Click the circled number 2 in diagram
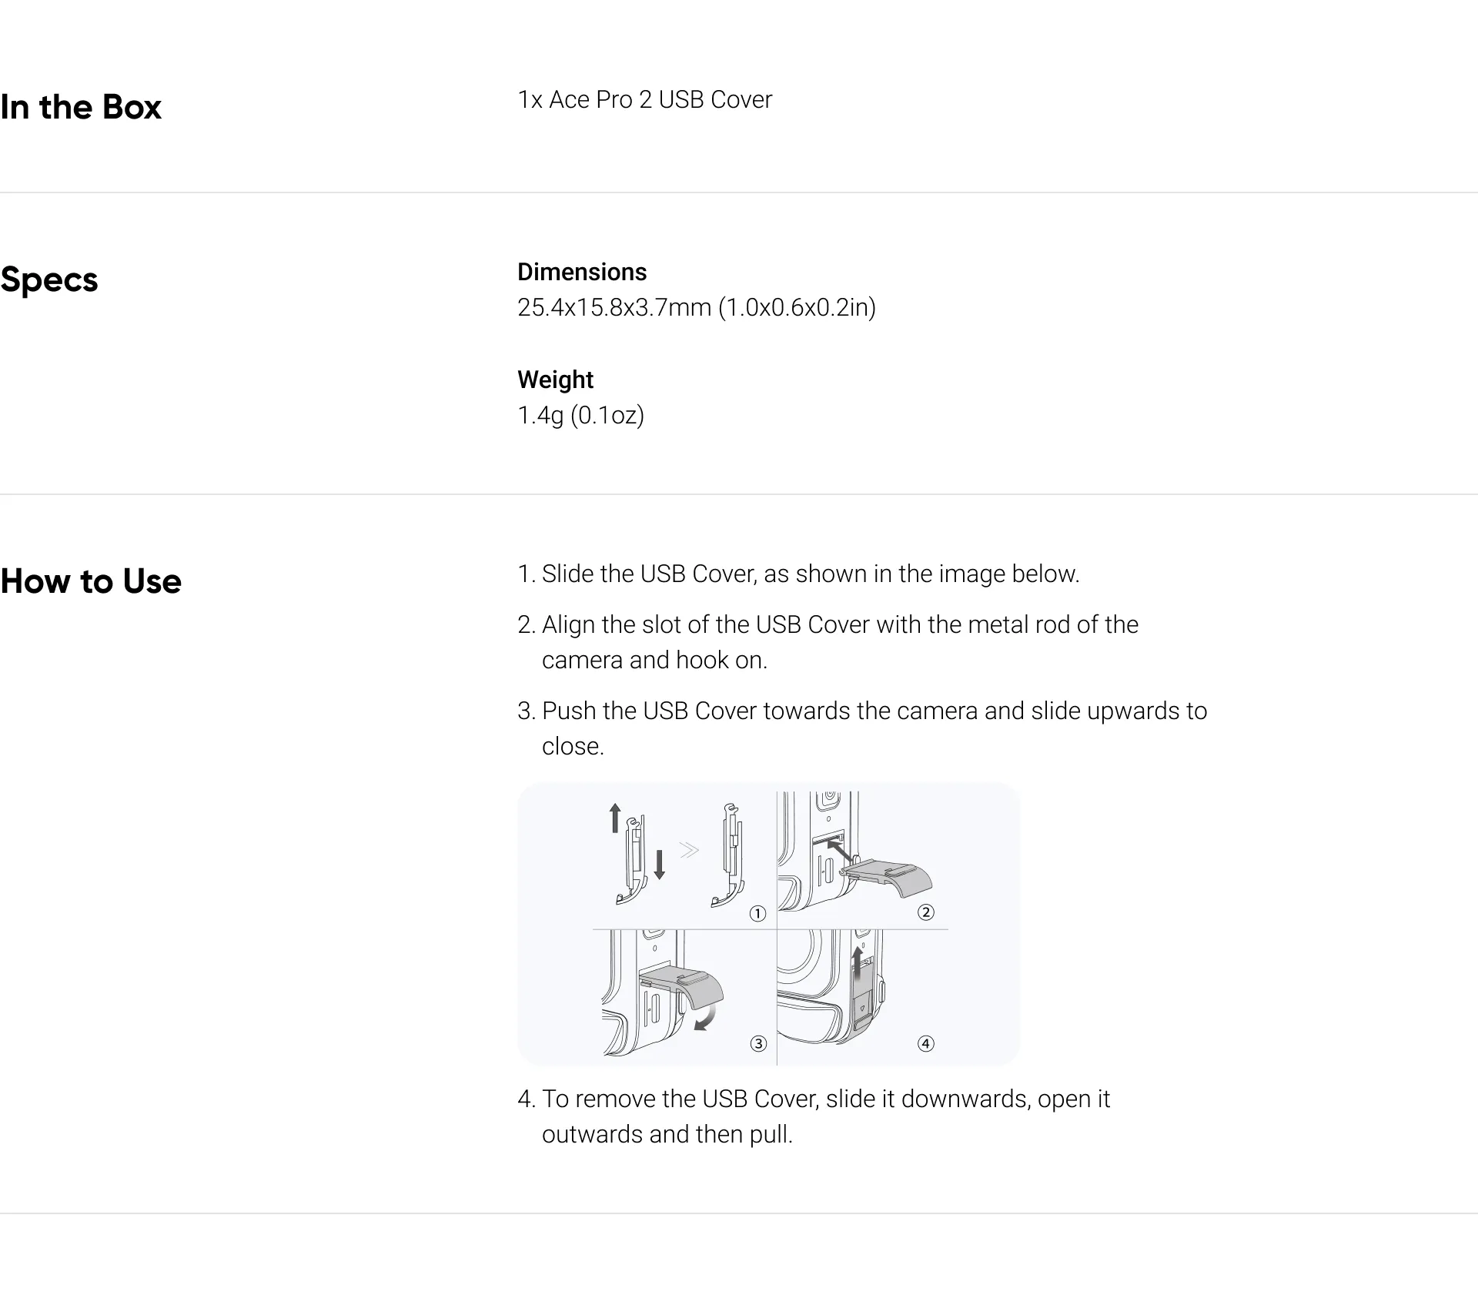This screenshot has height=1295, width=1478. coord(926,912)
